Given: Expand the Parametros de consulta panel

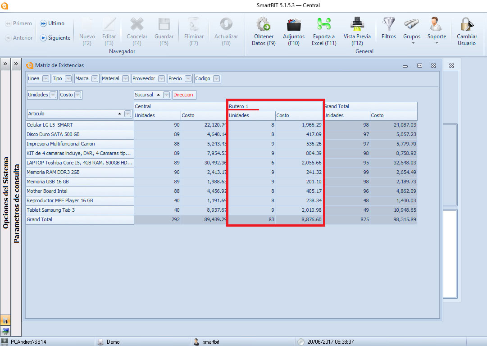Looking at the screenshot, I should [x=16, y=64].
